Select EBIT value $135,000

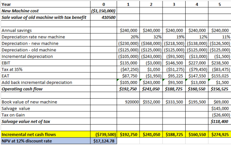[x=128, y=63]
